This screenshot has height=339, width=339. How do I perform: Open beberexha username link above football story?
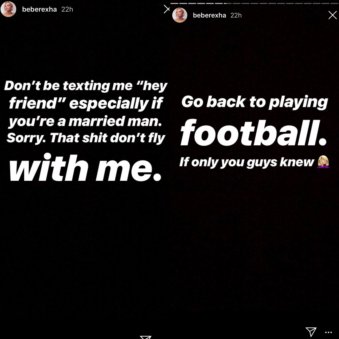(x=209, y=15)
